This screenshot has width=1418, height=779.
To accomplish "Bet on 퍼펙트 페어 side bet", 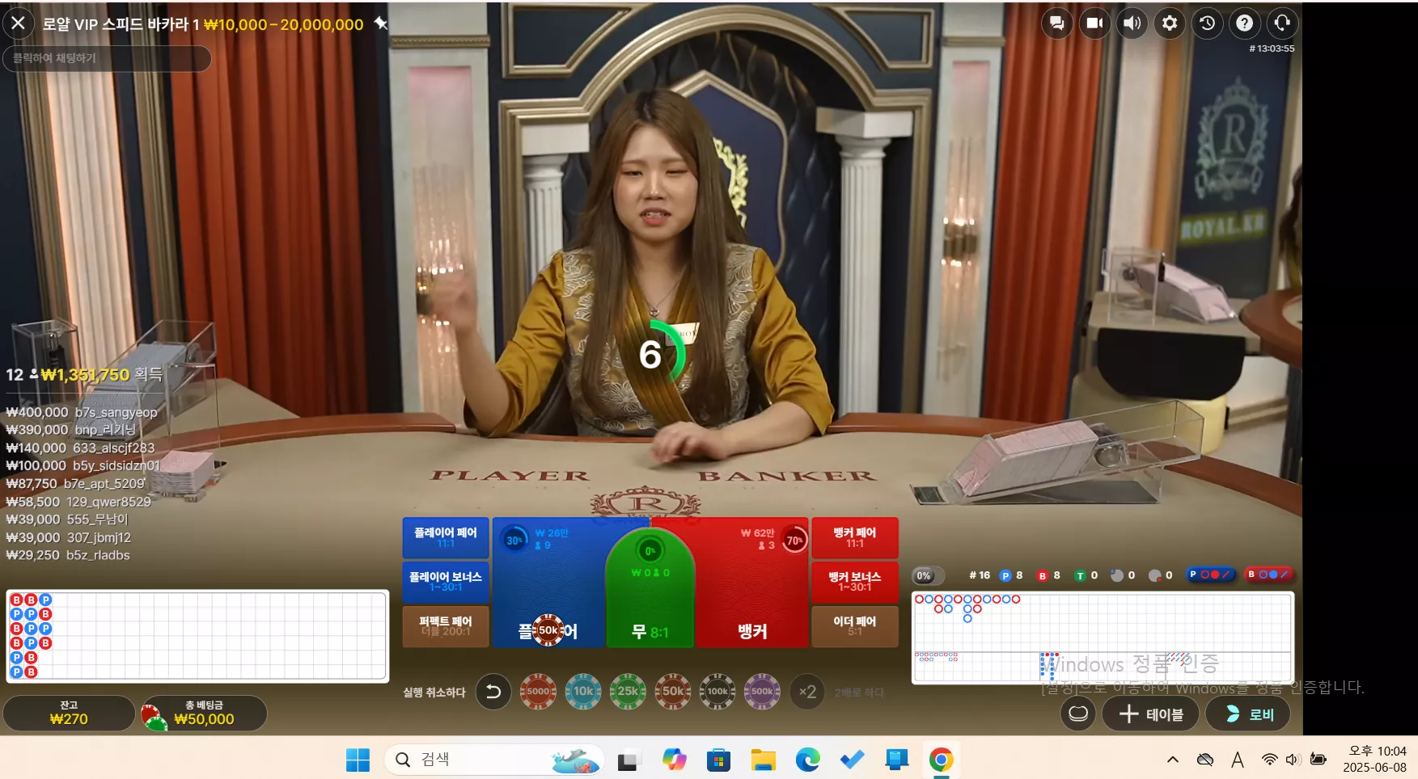I will [446, 625].
